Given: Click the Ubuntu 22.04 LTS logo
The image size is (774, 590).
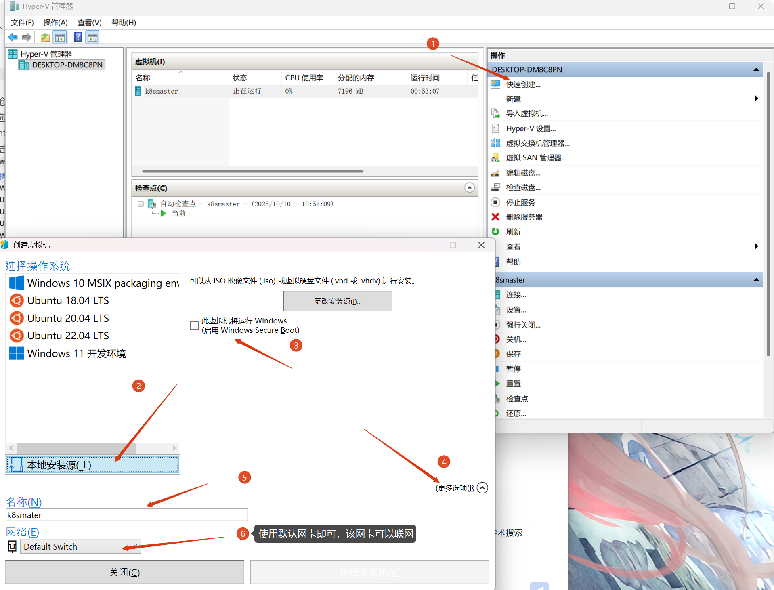Looking at the screenshot, I should [17, 336].
